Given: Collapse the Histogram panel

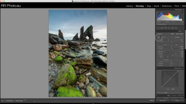Looking at the screenshot, I should [183, 10].
